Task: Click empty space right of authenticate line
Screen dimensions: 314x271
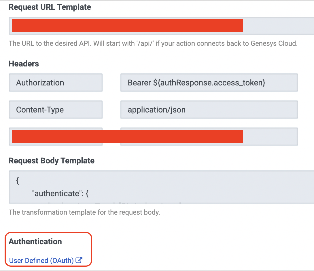Action: click(x=202, y=193)
